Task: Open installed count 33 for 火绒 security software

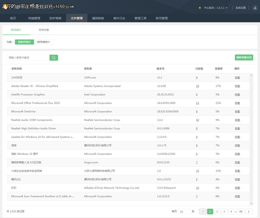Action: [x=198, y=171]
